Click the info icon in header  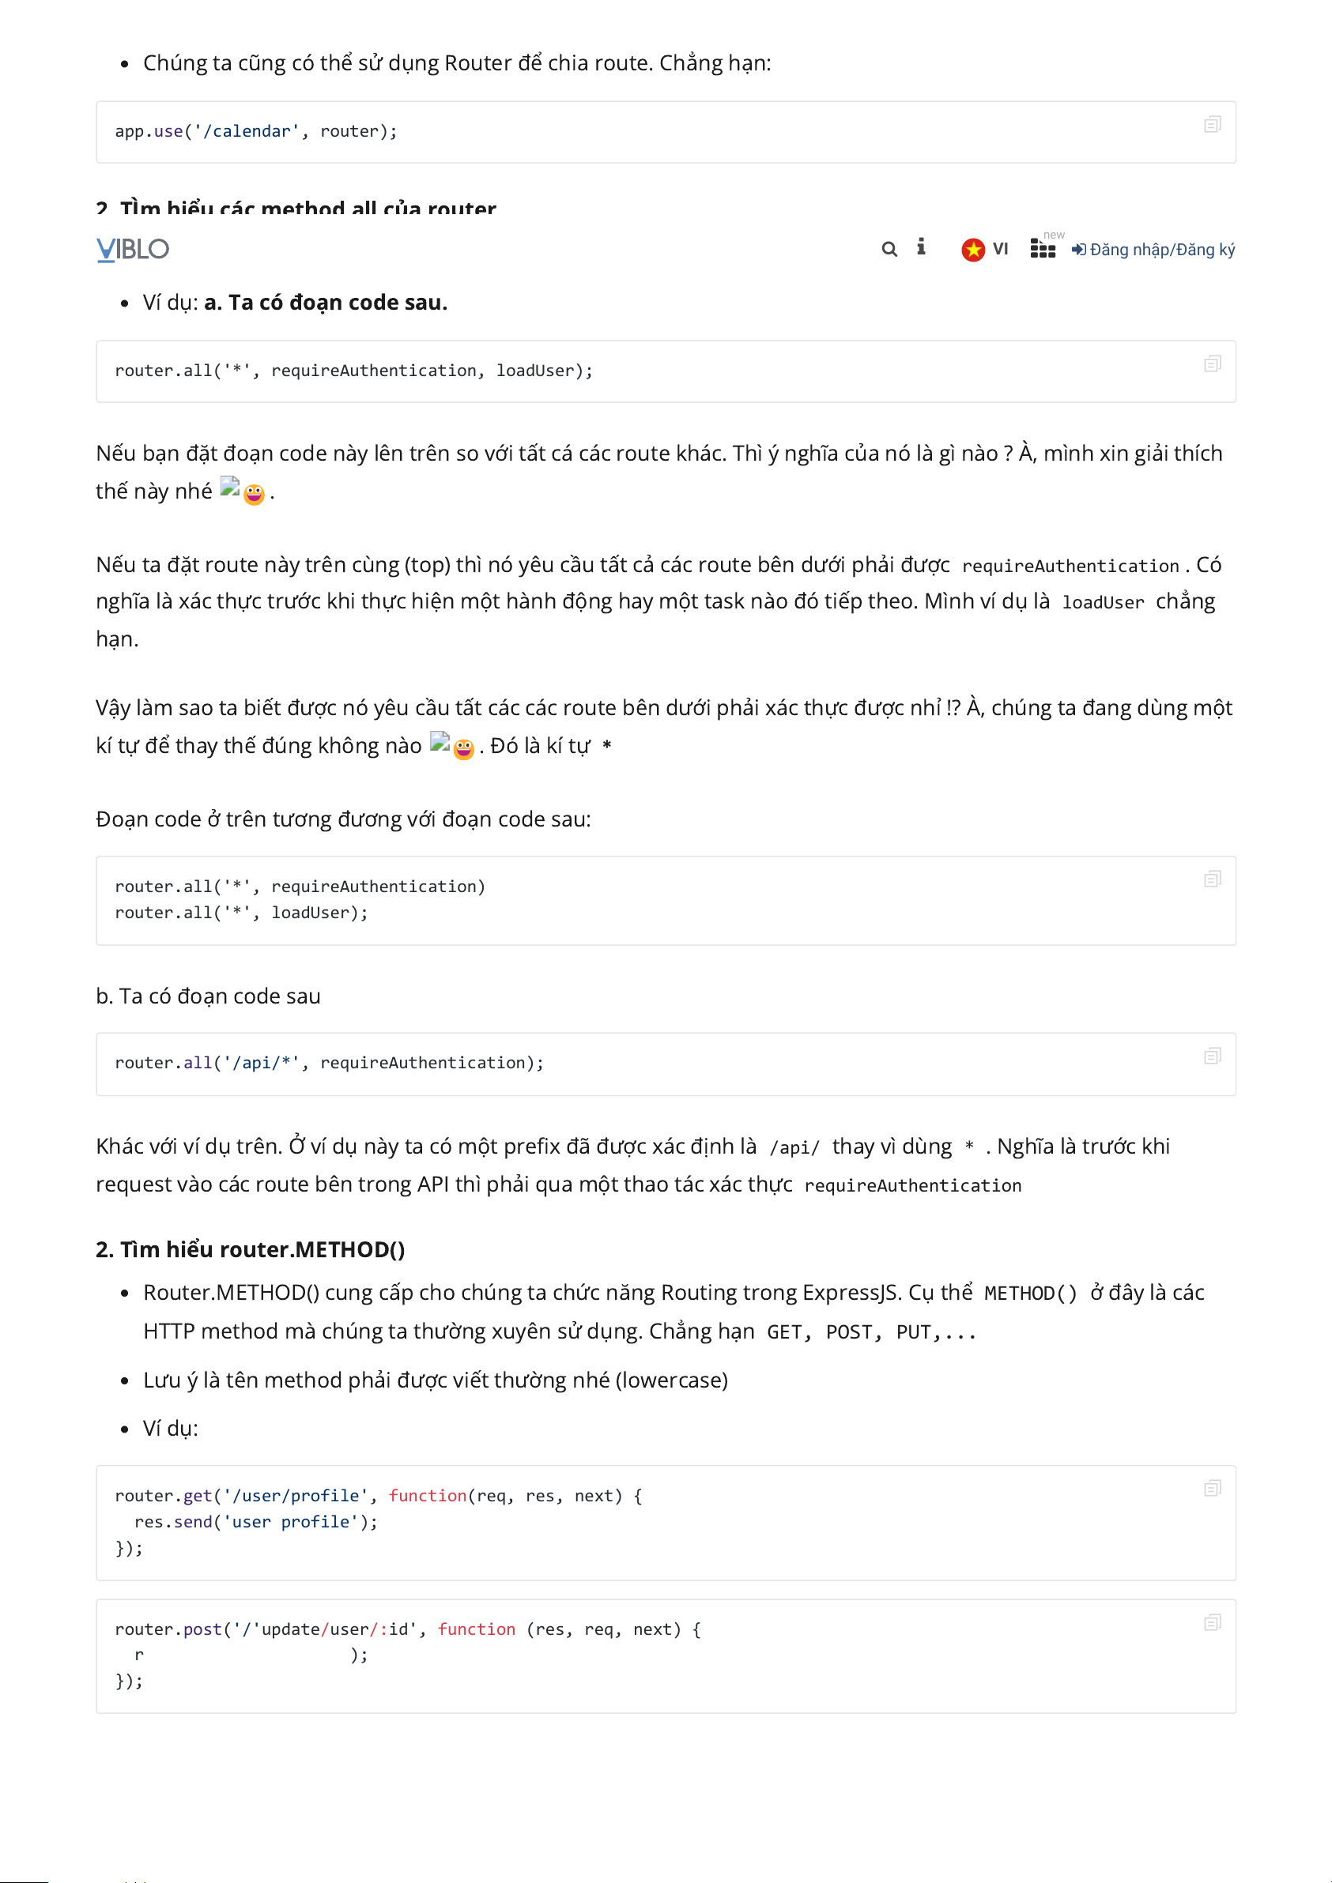click(921, 247)
